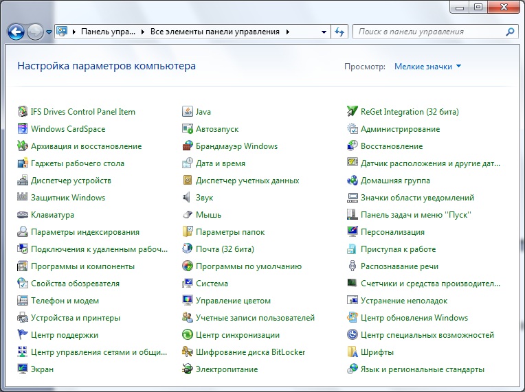Click the ReGet Integration icon
The image size is (525, 392).
tap(353, 112)
